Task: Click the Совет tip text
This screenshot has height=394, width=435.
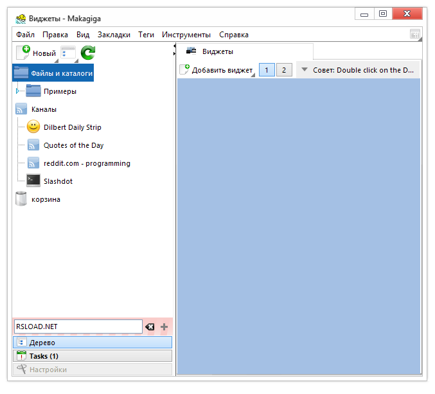Action: tap(363, 70)
